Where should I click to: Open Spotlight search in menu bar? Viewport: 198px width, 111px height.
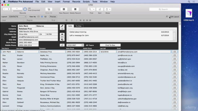[189, 2]
